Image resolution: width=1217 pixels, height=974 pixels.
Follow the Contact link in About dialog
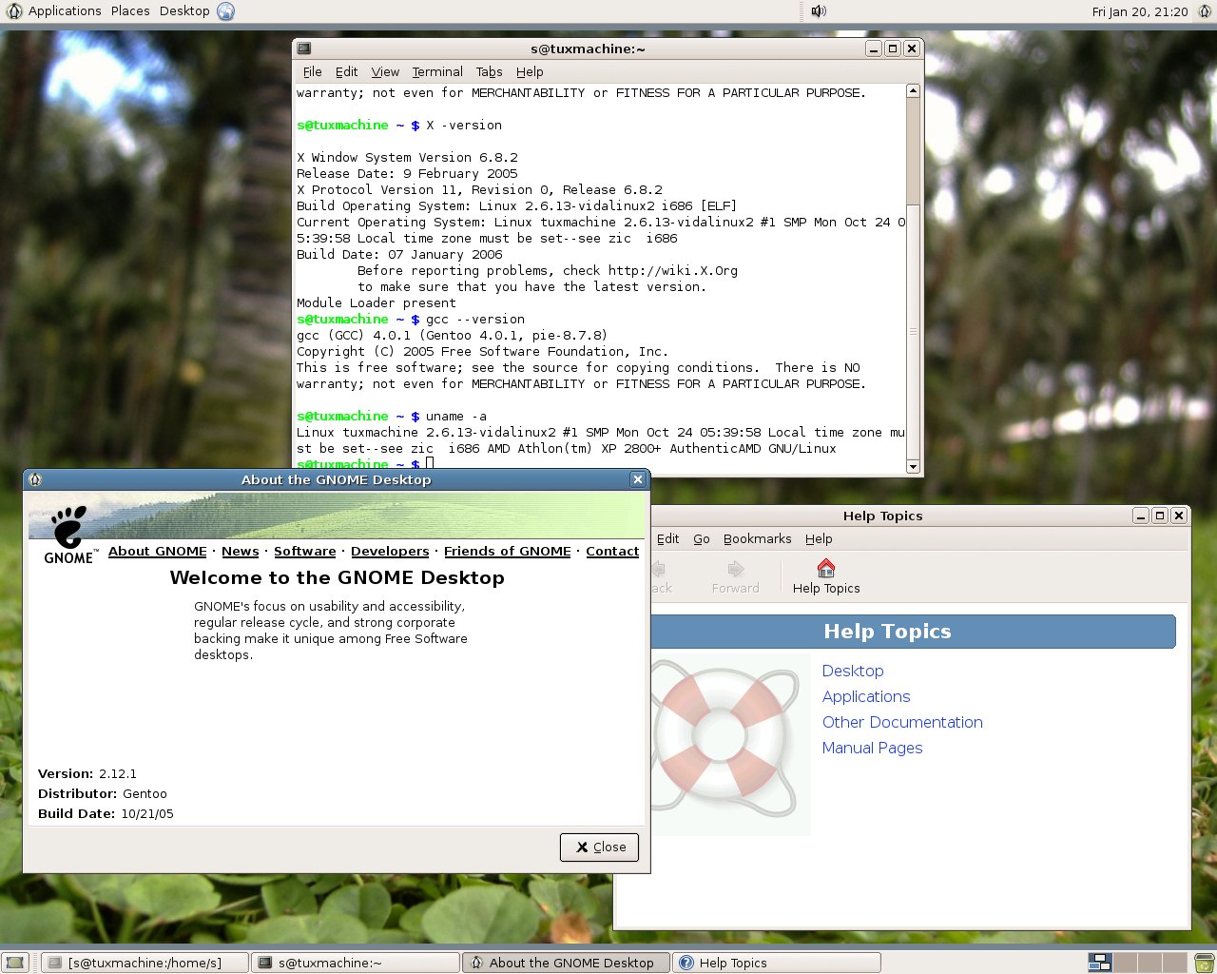click(x=612, y=552)
